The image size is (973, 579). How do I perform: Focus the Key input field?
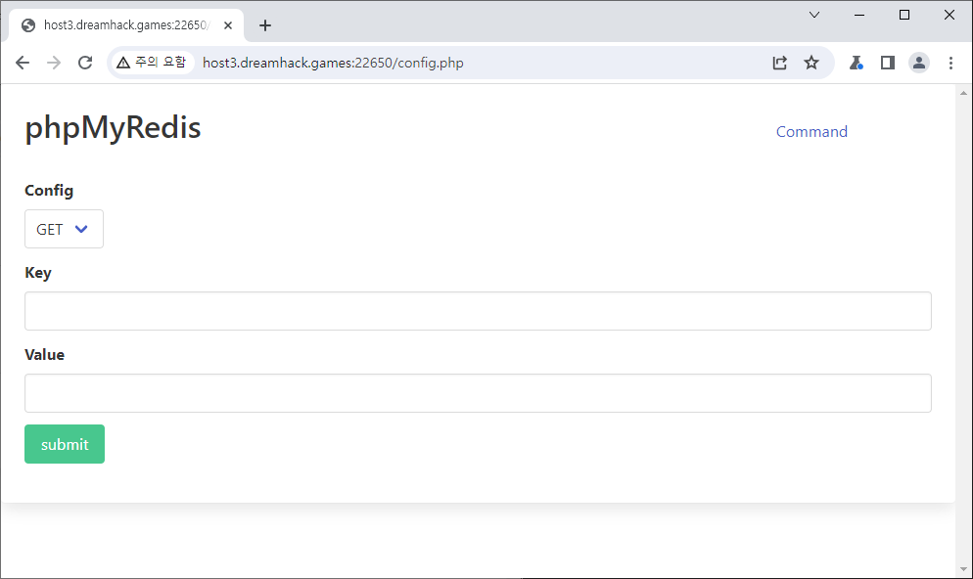coord(478,311)
